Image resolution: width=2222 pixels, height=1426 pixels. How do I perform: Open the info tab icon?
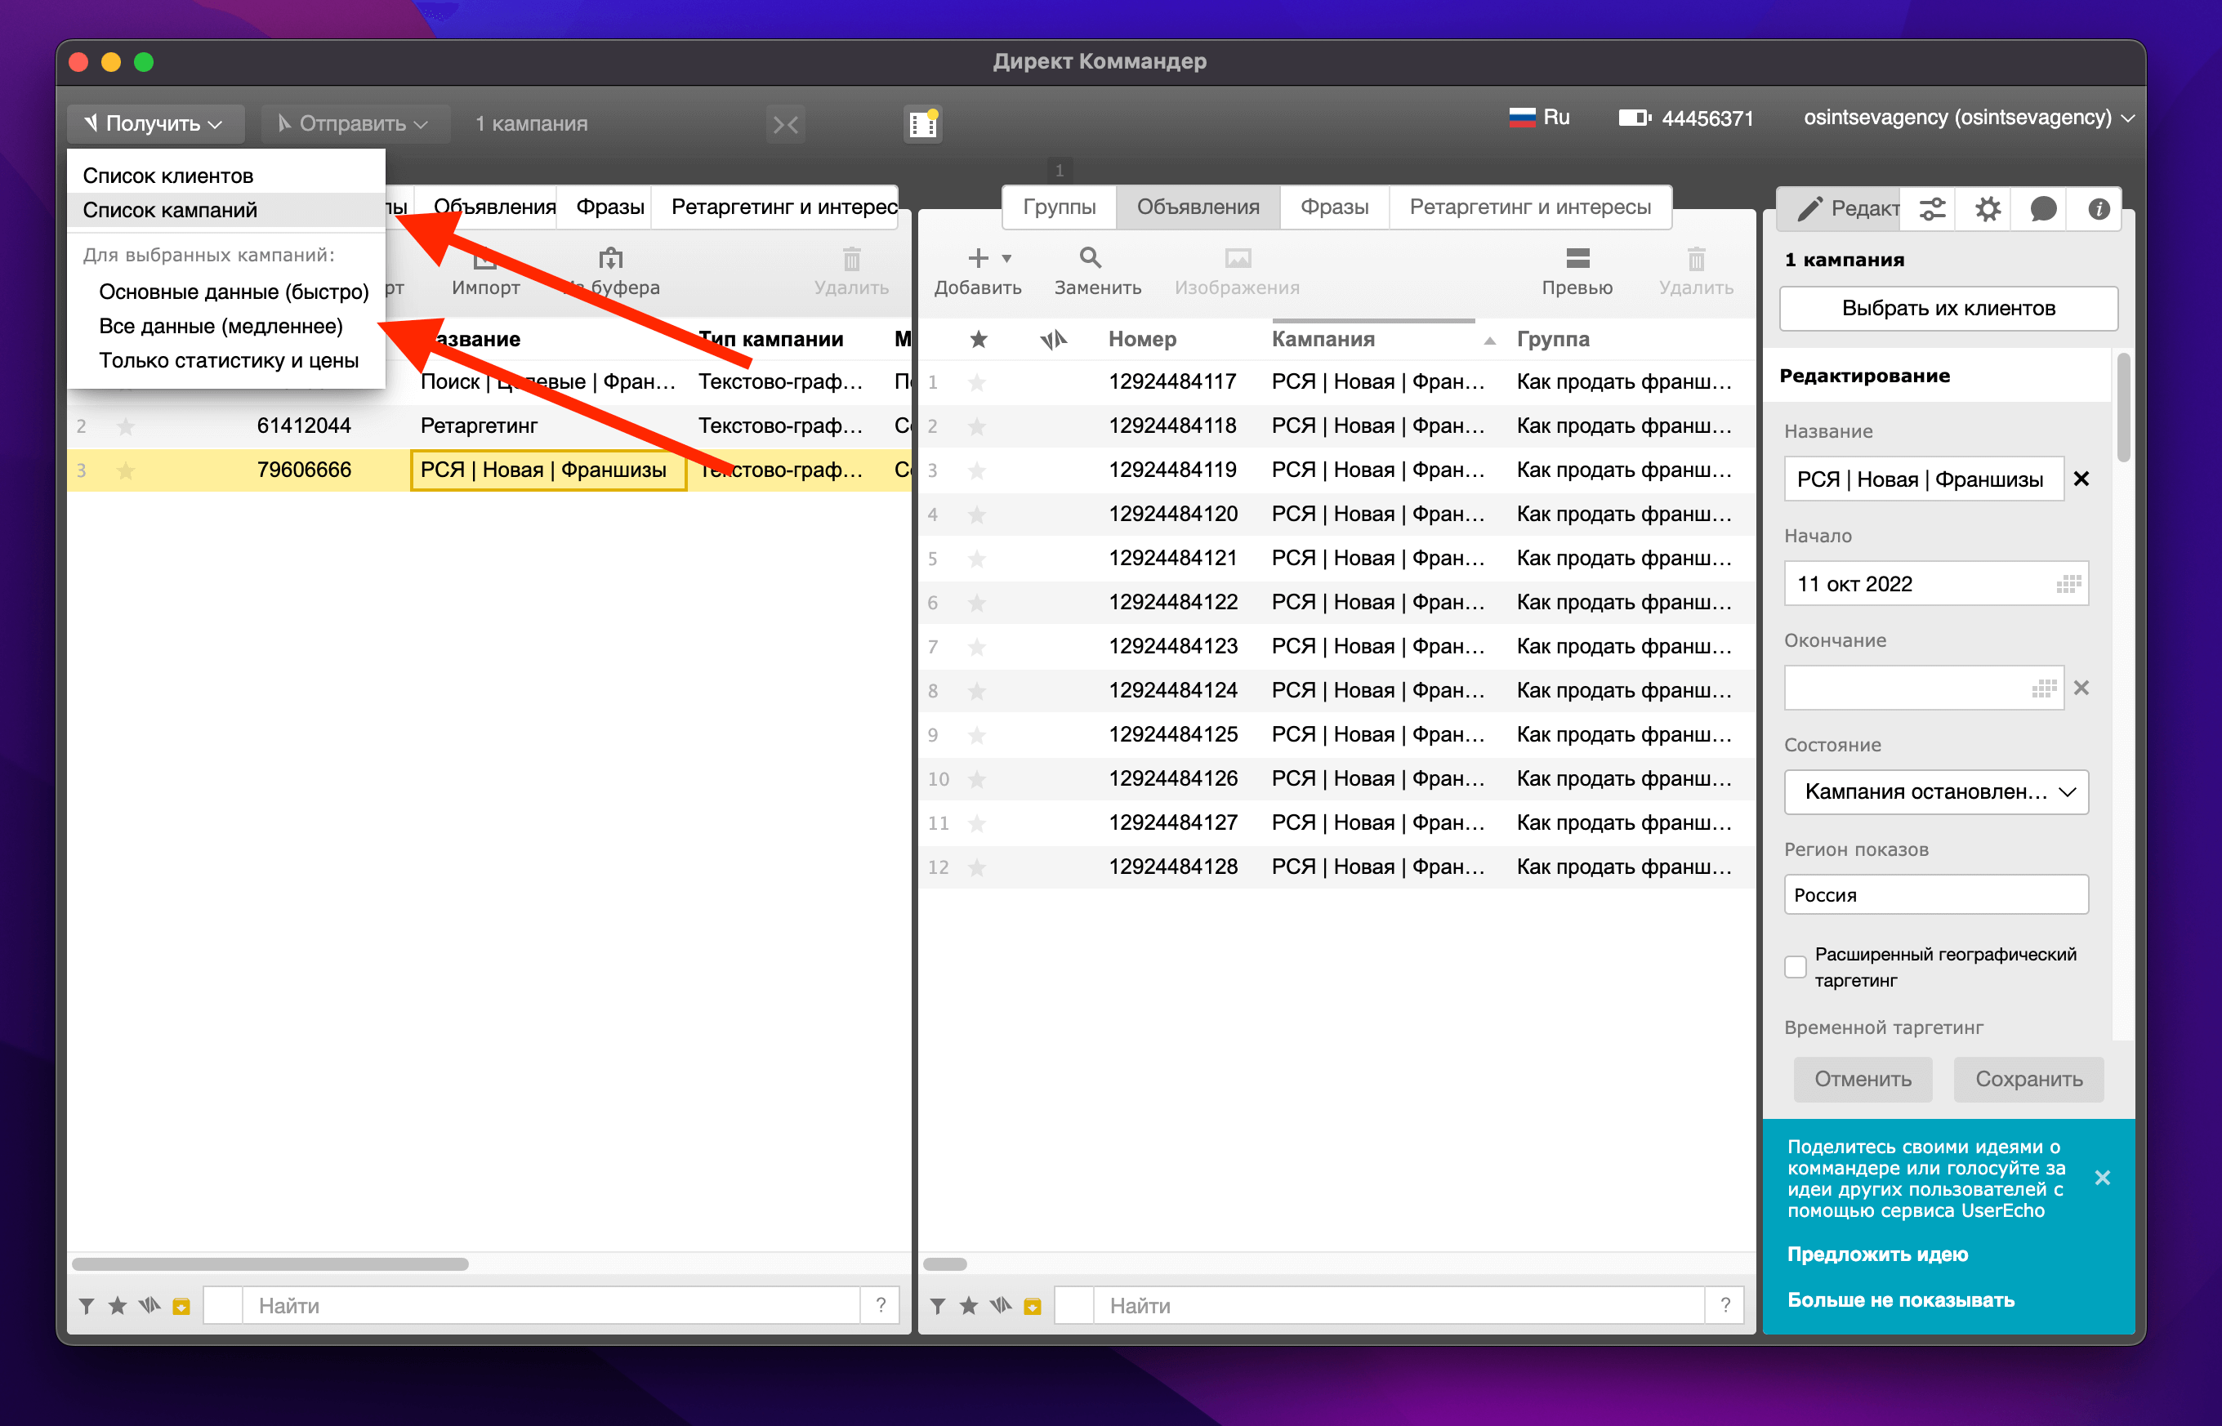(x=2098, y=209)
